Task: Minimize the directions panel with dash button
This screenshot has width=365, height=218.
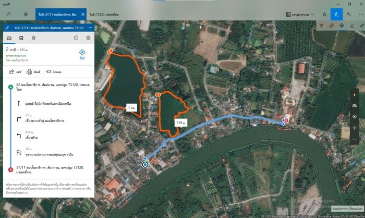Action: [90, 28]
